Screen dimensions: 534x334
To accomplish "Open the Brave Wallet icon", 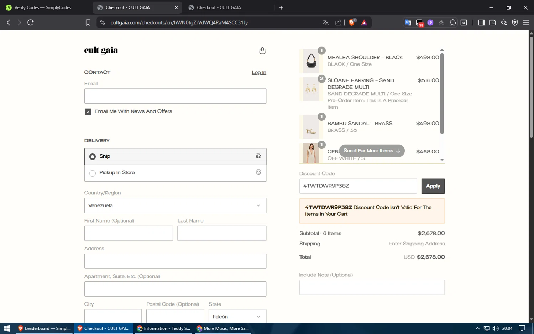I will [493, 22].
